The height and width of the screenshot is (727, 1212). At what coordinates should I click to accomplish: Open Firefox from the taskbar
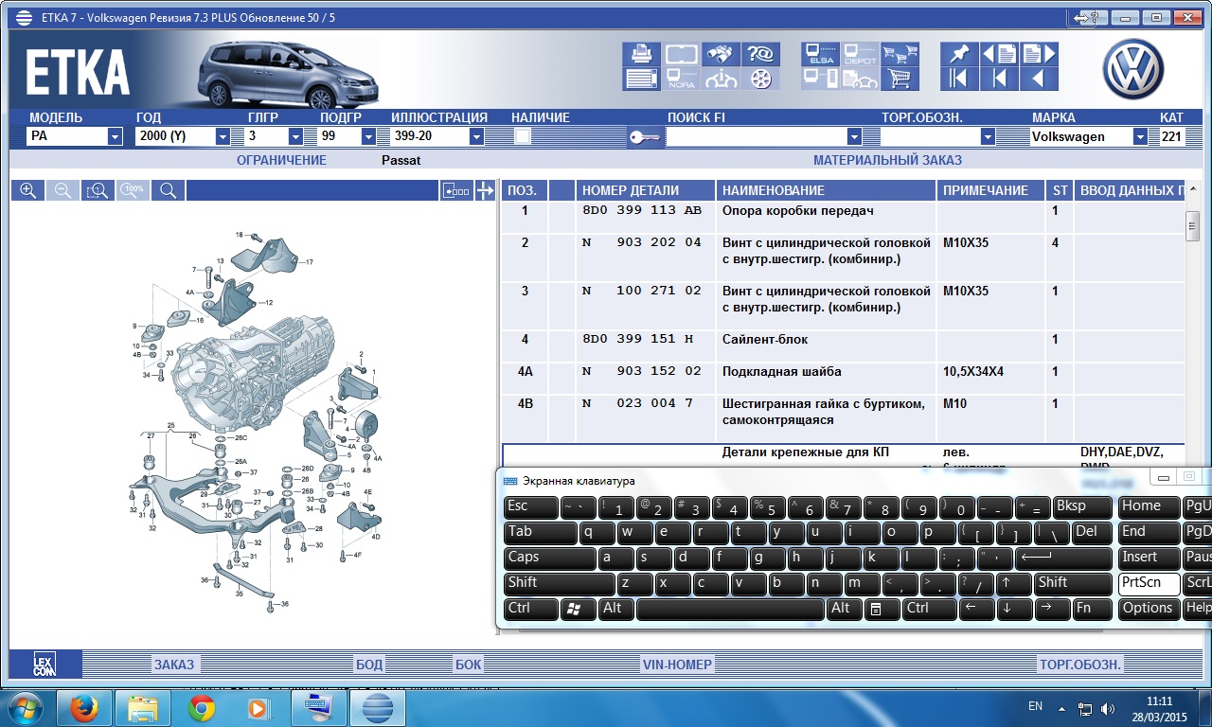(85, 708)
